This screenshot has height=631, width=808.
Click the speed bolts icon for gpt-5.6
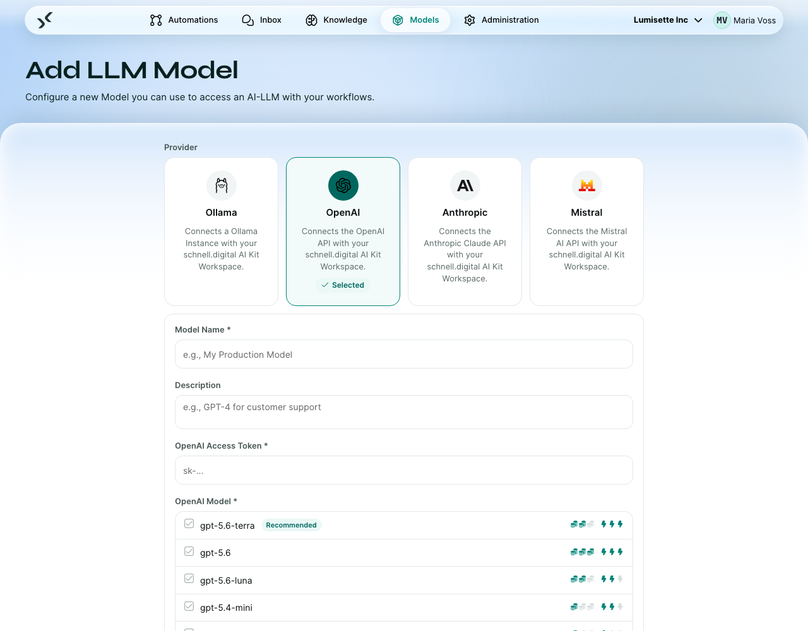coord(612,552)
